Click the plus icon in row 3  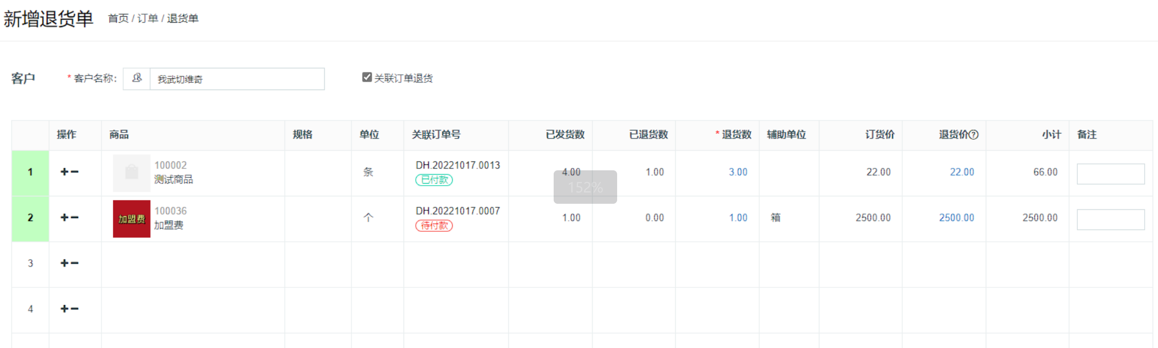coord(64,263)
